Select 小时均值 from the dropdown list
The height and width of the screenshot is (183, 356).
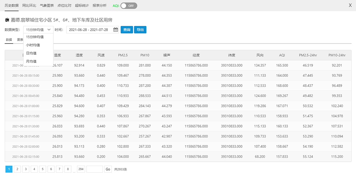click(x=33, y=45)
